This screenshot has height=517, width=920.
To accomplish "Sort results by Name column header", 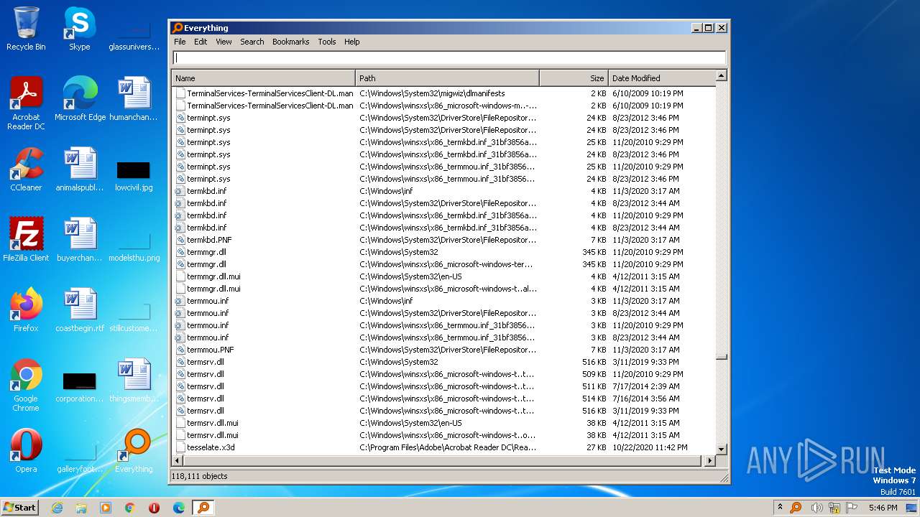I will coord(264,78).
